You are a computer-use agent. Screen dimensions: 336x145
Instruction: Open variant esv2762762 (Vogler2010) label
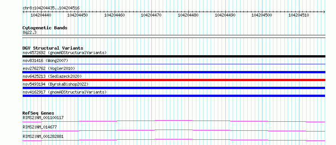[x=49, y=68]
